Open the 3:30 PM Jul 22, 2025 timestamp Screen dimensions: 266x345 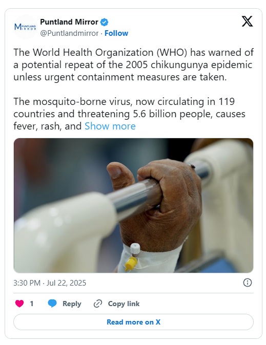point(50,283)
